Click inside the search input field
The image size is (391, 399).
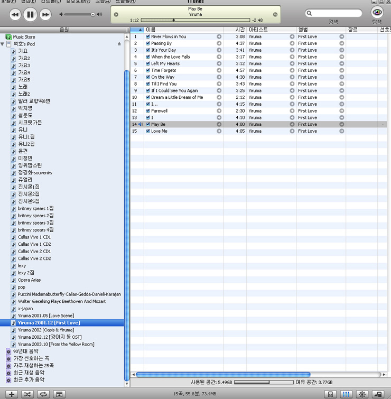(337, 13)
